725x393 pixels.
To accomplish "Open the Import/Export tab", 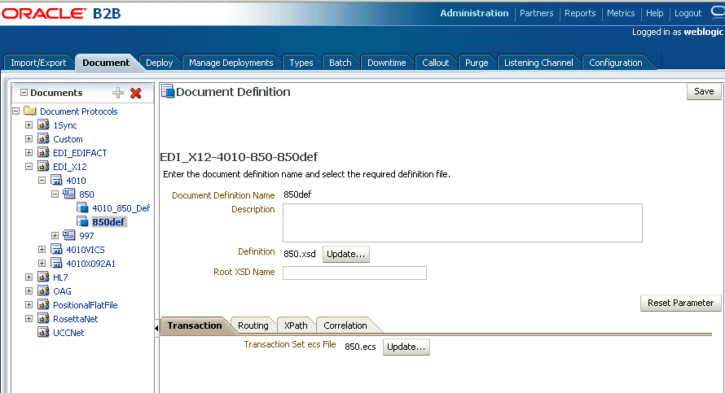I will pos(38,63).
